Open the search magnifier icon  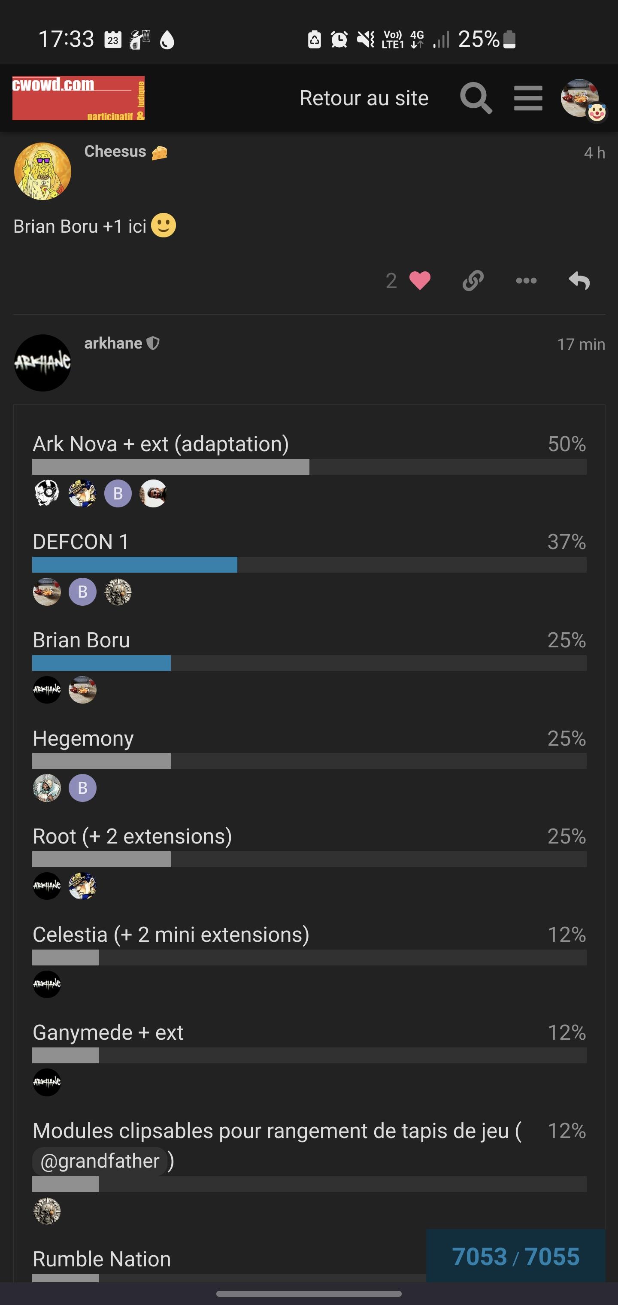tap(476, 98)
